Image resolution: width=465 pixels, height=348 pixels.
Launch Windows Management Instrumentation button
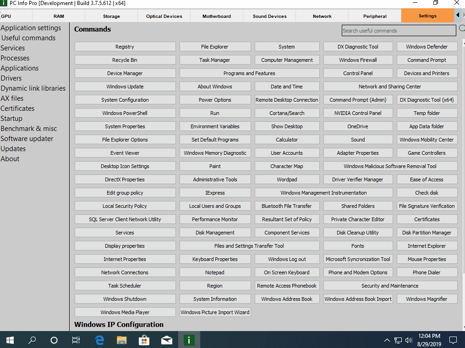click(324, 193)
